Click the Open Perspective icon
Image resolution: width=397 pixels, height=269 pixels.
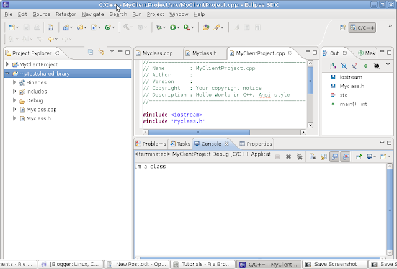tap(342, 28)
